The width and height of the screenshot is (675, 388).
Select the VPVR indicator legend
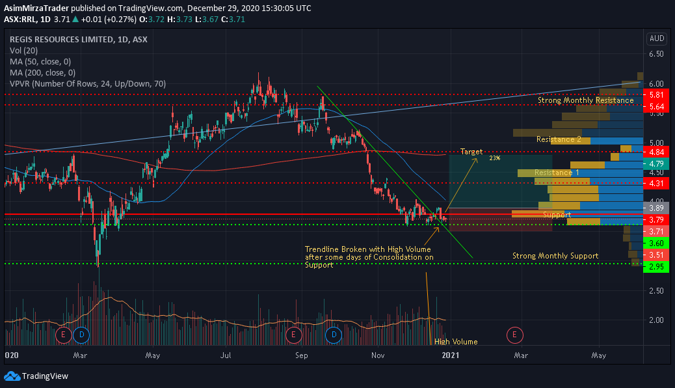point(87,83)
